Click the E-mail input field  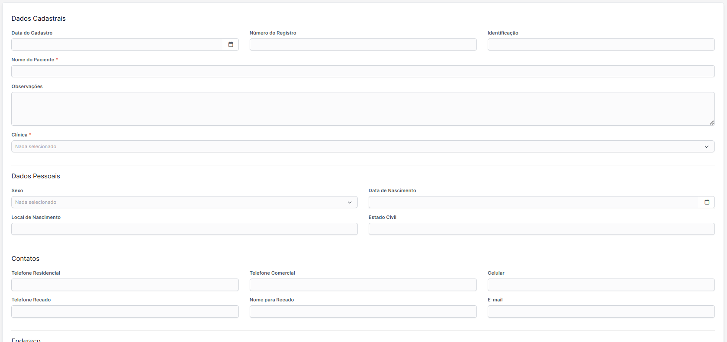click(601, 311)
